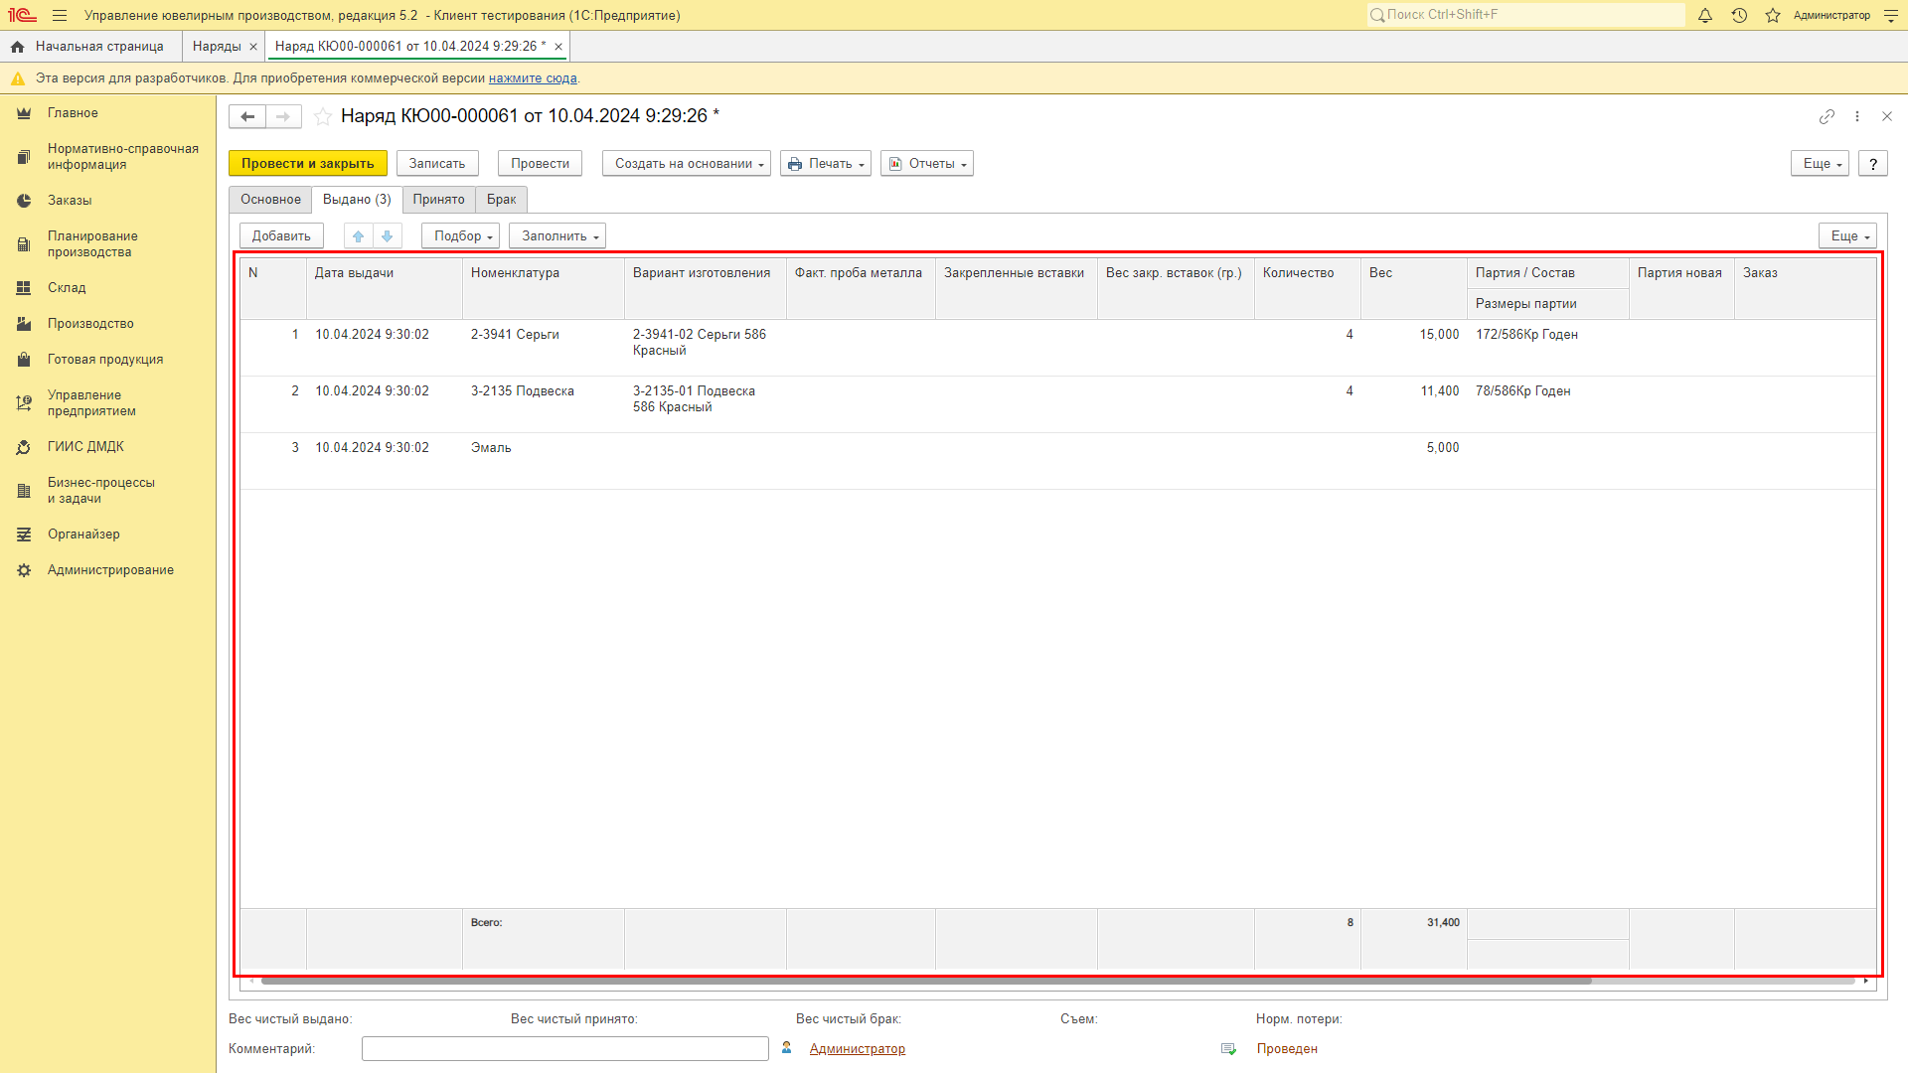Open favorites star icon in title bar
The height and width of the screenshot is (1073, 1908).
(x=1773, y=16)
